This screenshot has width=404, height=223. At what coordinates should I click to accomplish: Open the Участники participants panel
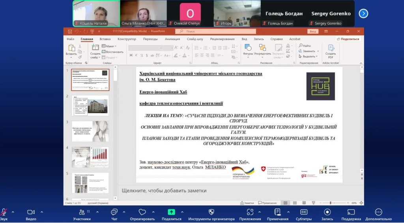coord(82,212)
